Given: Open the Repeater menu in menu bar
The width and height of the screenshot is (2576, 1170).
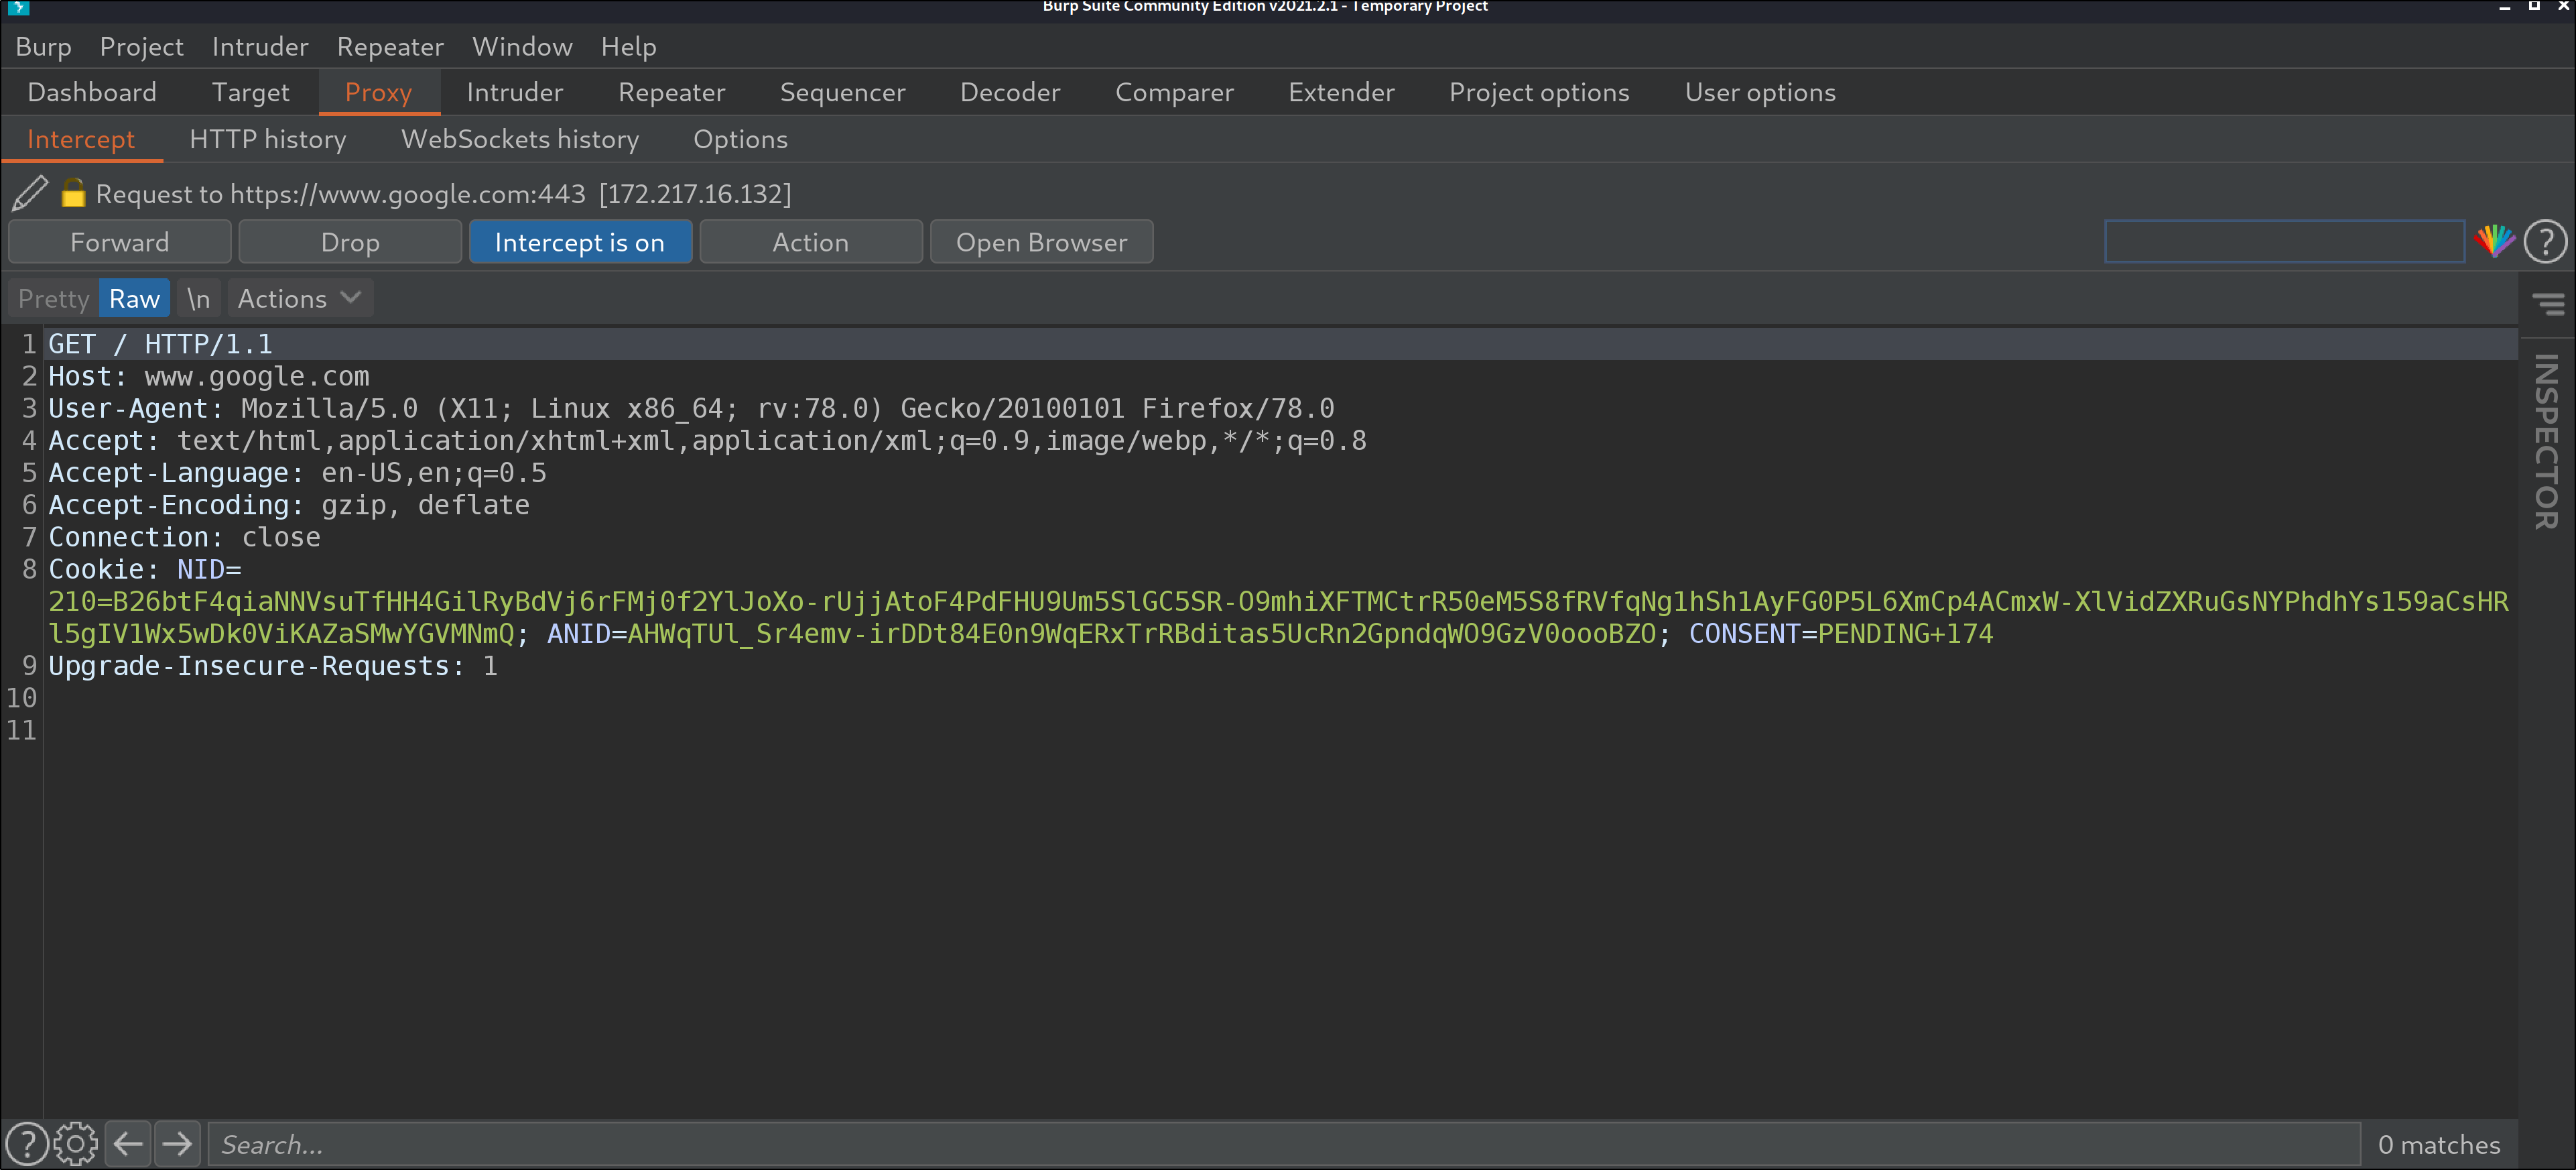Looking at the screenshot, I should (390, 46).
